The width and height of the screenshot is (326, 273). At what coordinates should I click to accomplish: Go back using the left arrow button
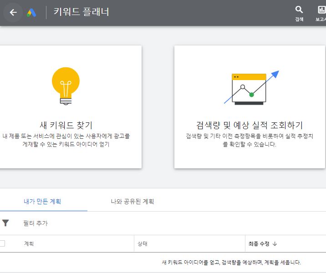point(13,12)
